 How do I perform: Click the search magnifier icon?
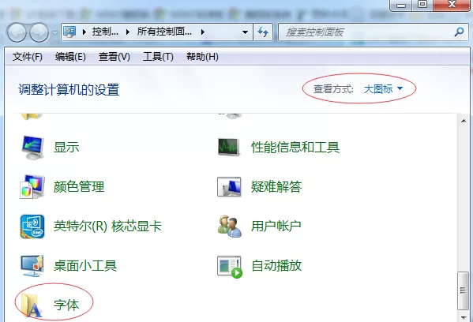[x=459, y=32]
